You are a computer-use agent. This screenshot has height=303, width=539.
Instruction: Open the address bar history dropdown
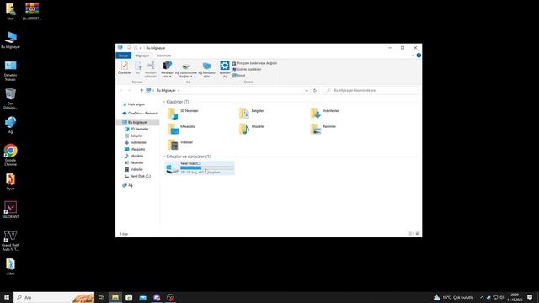coord(307,91)
